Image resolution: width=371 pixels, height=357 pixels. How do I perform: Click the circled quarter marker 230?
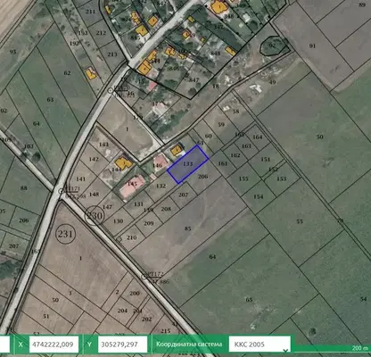tap(95, 215)
